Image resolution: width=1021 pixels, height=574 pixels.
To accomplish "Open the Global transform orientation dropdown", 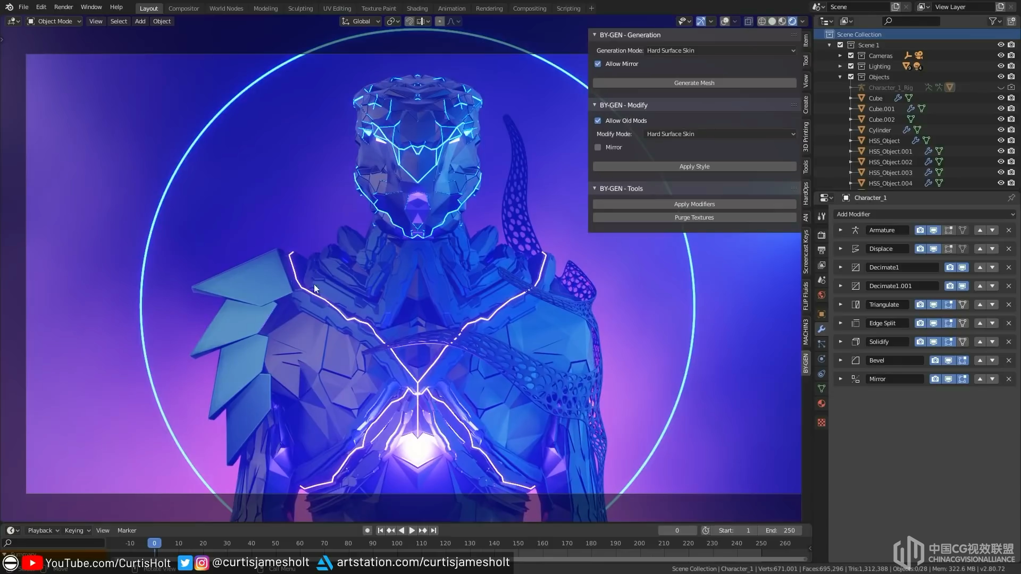I will [361, 21].
